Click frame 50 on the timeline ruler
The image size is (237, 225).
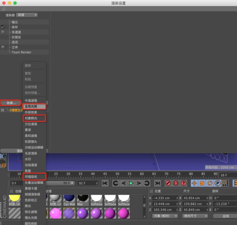[x=117, y=174]
